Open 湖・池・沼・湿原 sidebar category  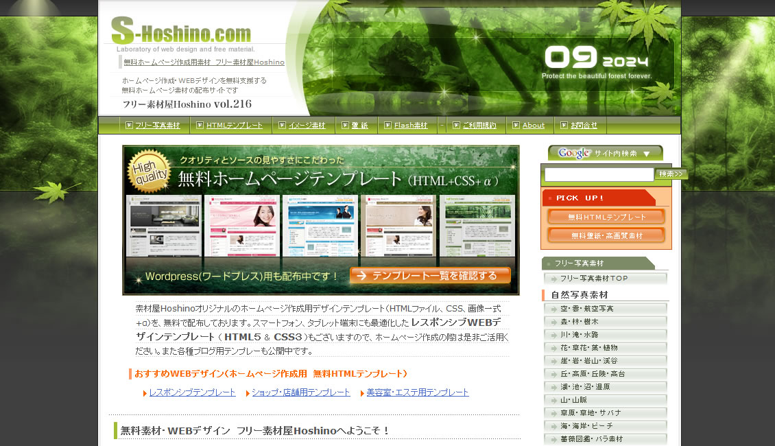pyautogui.click(x=606, y=387)
